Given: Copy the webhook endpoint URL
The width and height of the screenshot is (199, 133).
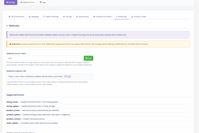Looking at the screenshot, I should point(68,76).
